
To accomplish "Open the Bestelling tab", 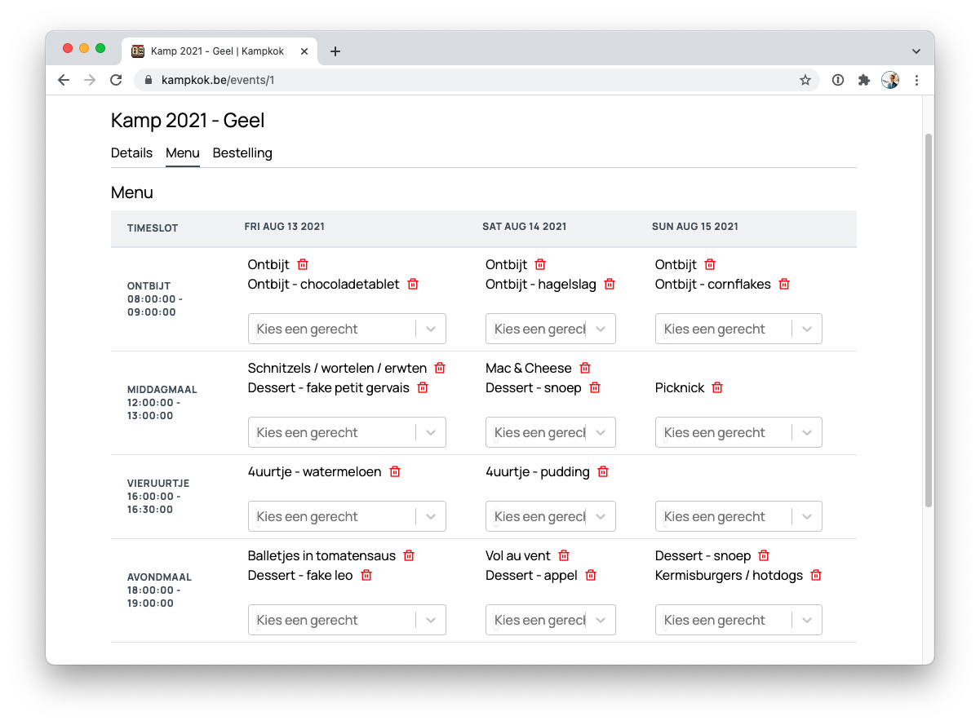I will pos(242,153).
